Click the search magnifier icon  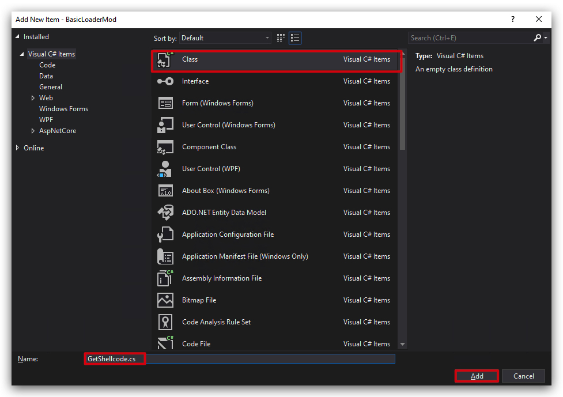537,37
